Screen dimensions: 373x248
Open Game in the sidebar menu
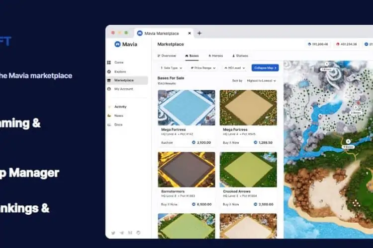(127, 62)
